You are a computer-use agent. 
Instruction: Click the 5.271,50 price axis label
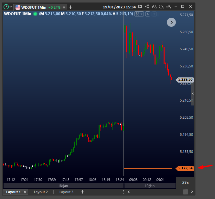pos(186,15)
